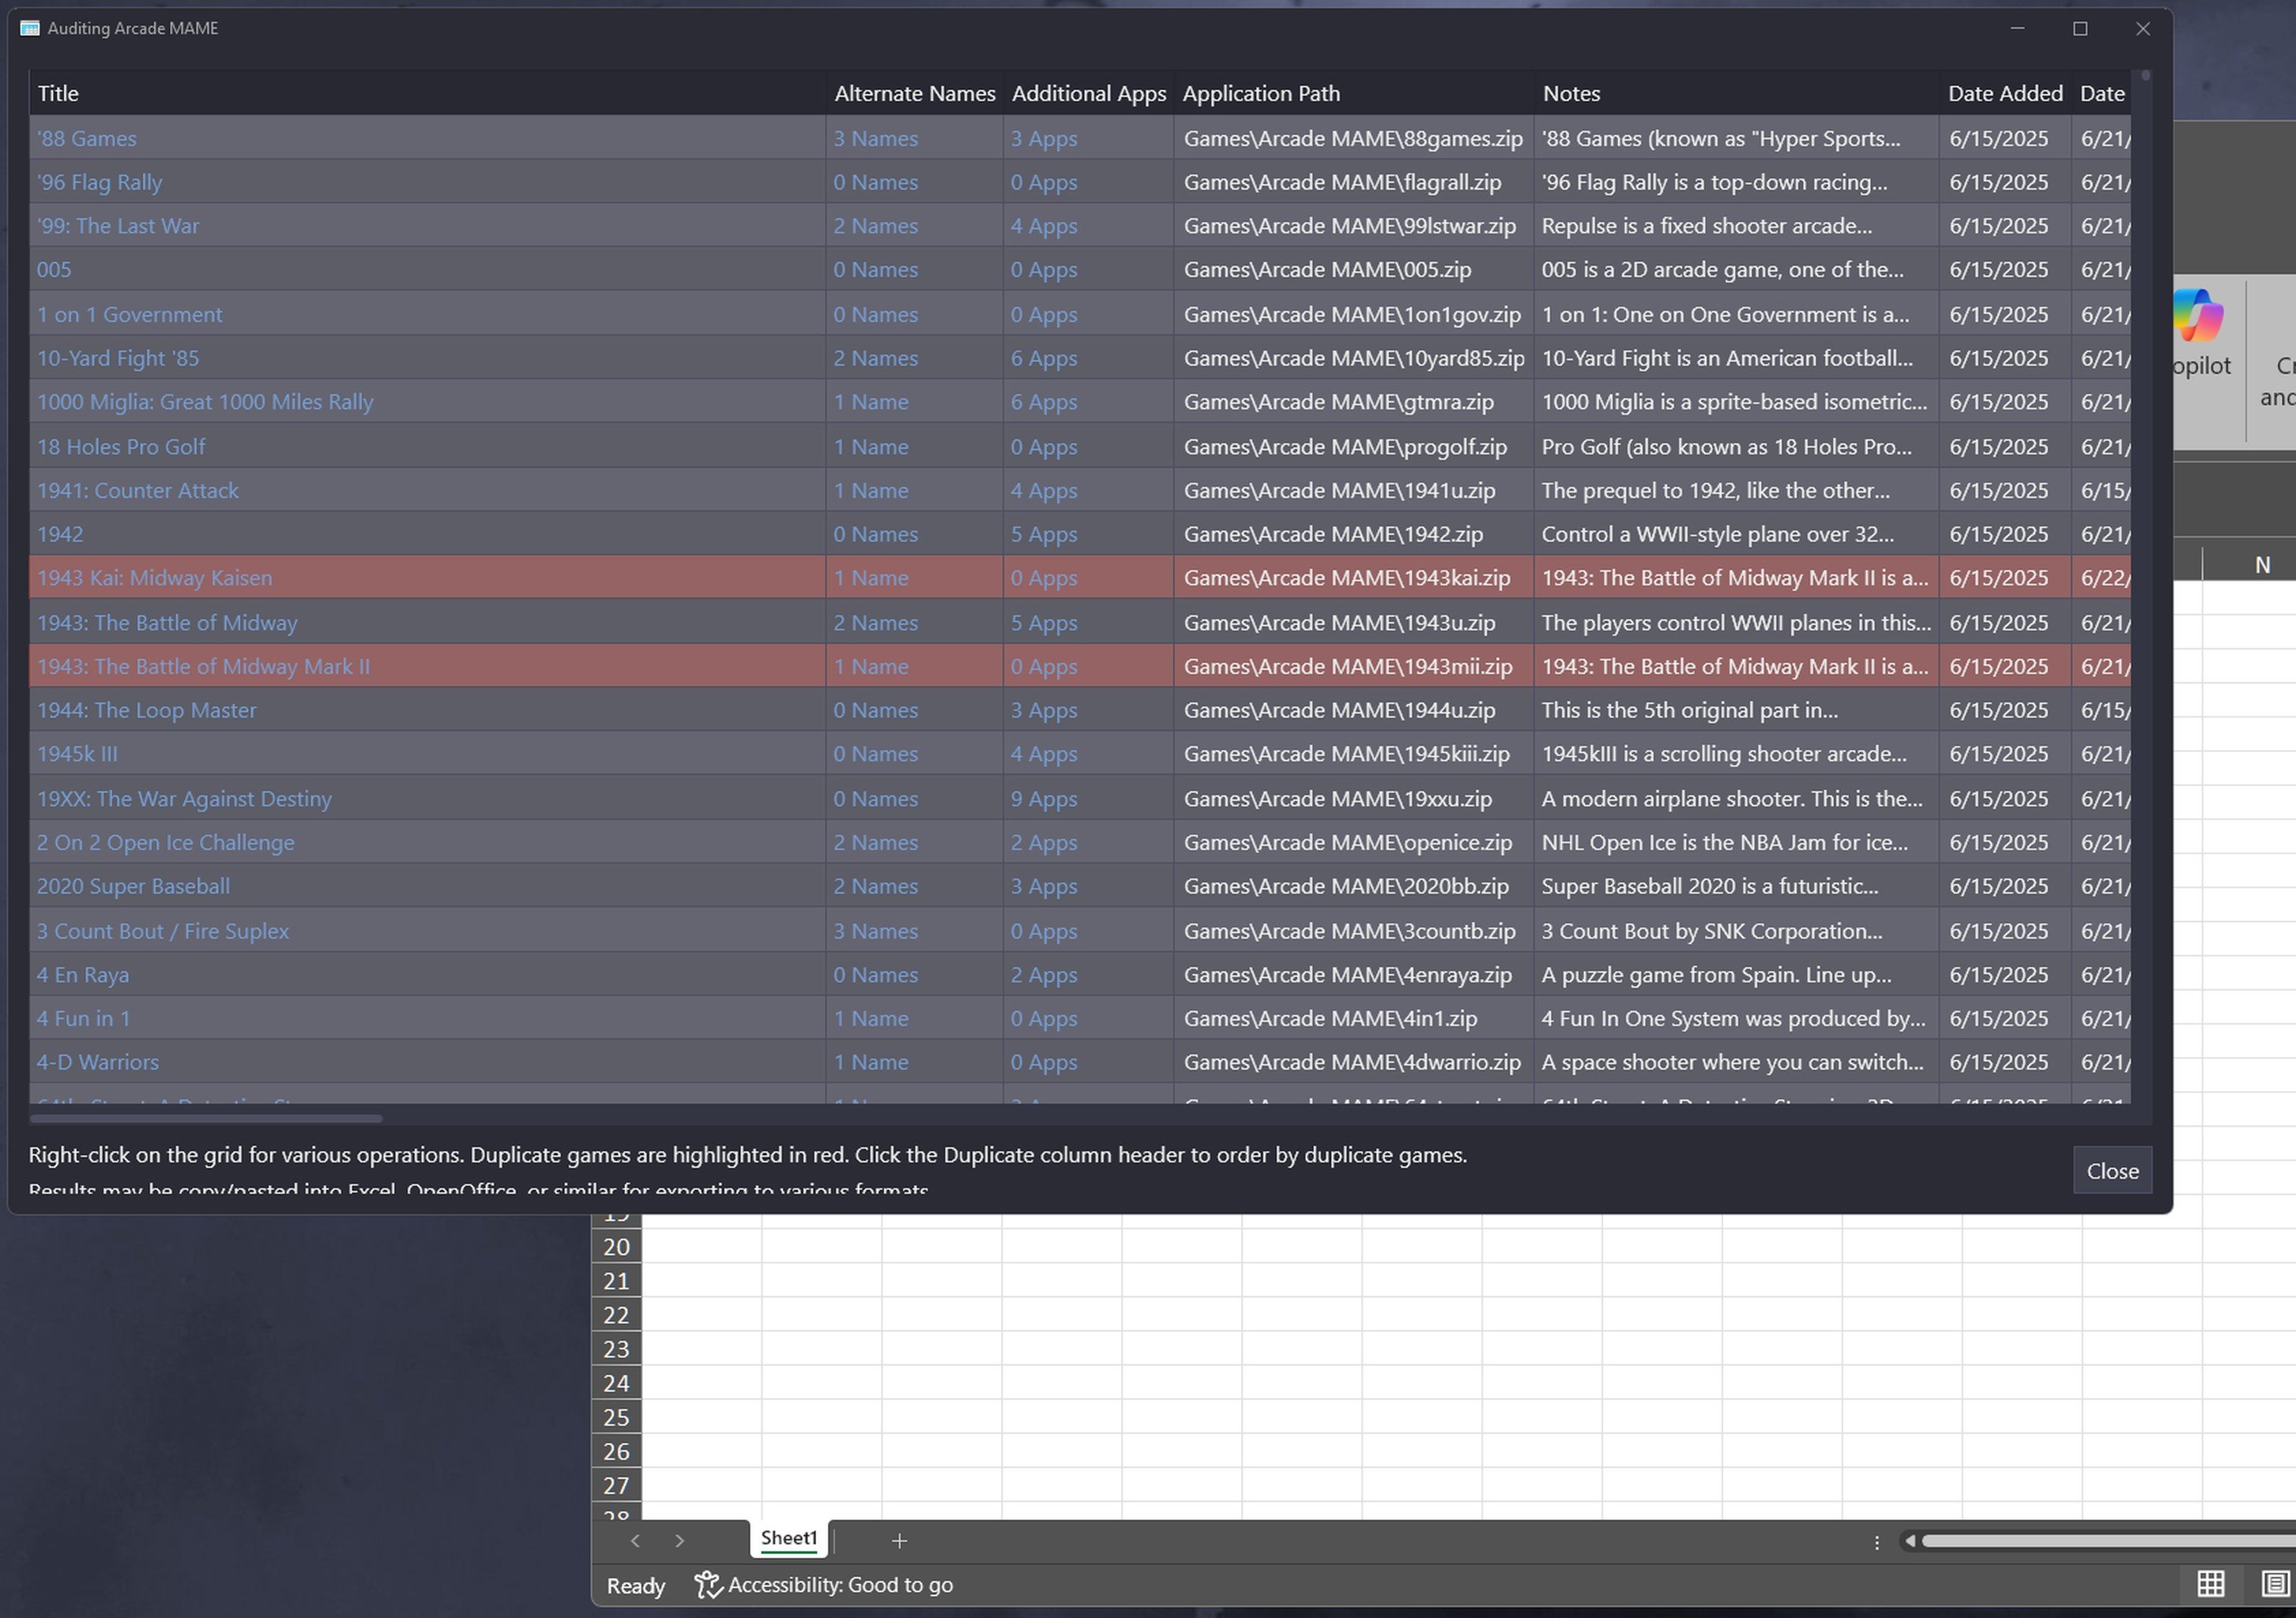Select note 'A puzzle game from Spain. Line up...'
The image size is (2296, 1618).
pos(1736,975)
